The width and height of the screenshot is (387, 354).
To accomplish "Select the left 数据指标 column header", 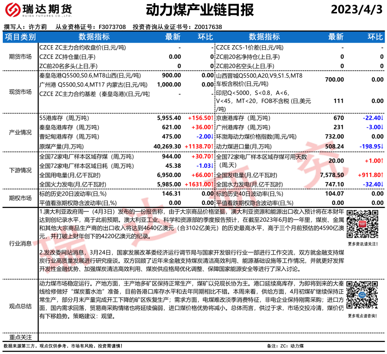I will 94,37.
